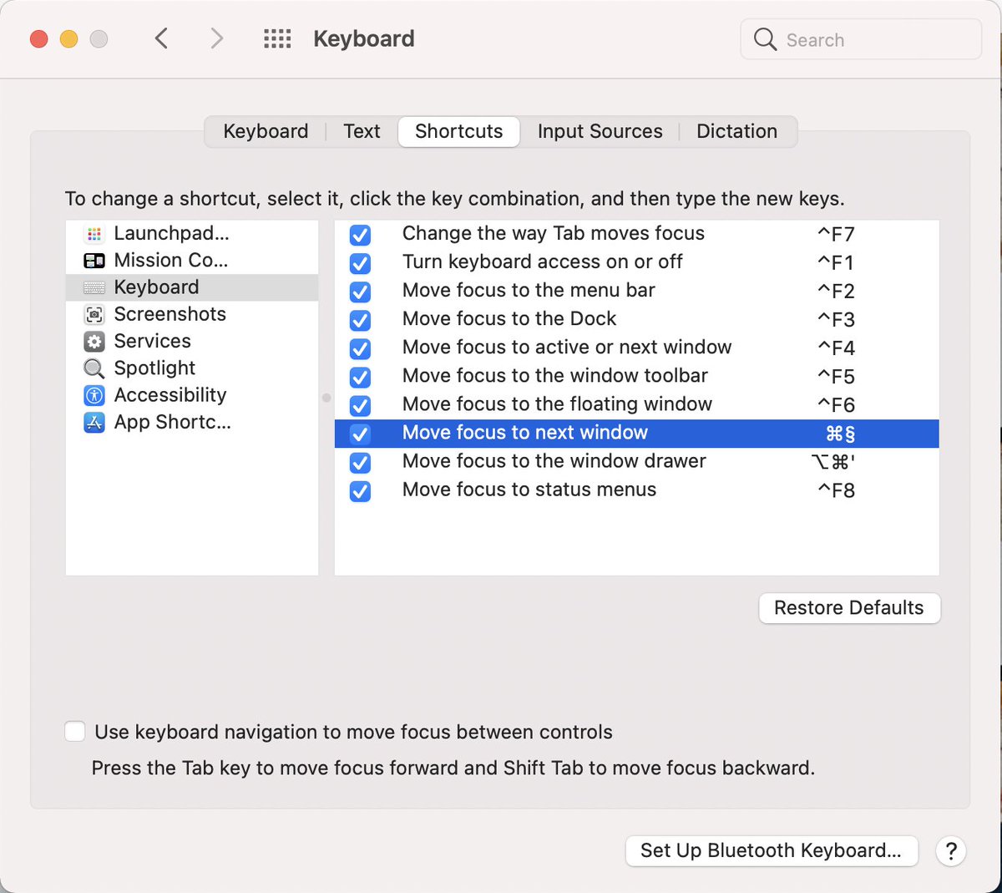Screen dimensions: 1002x893
Task: Click the yellow minimize window button
Action: point(69,39)
